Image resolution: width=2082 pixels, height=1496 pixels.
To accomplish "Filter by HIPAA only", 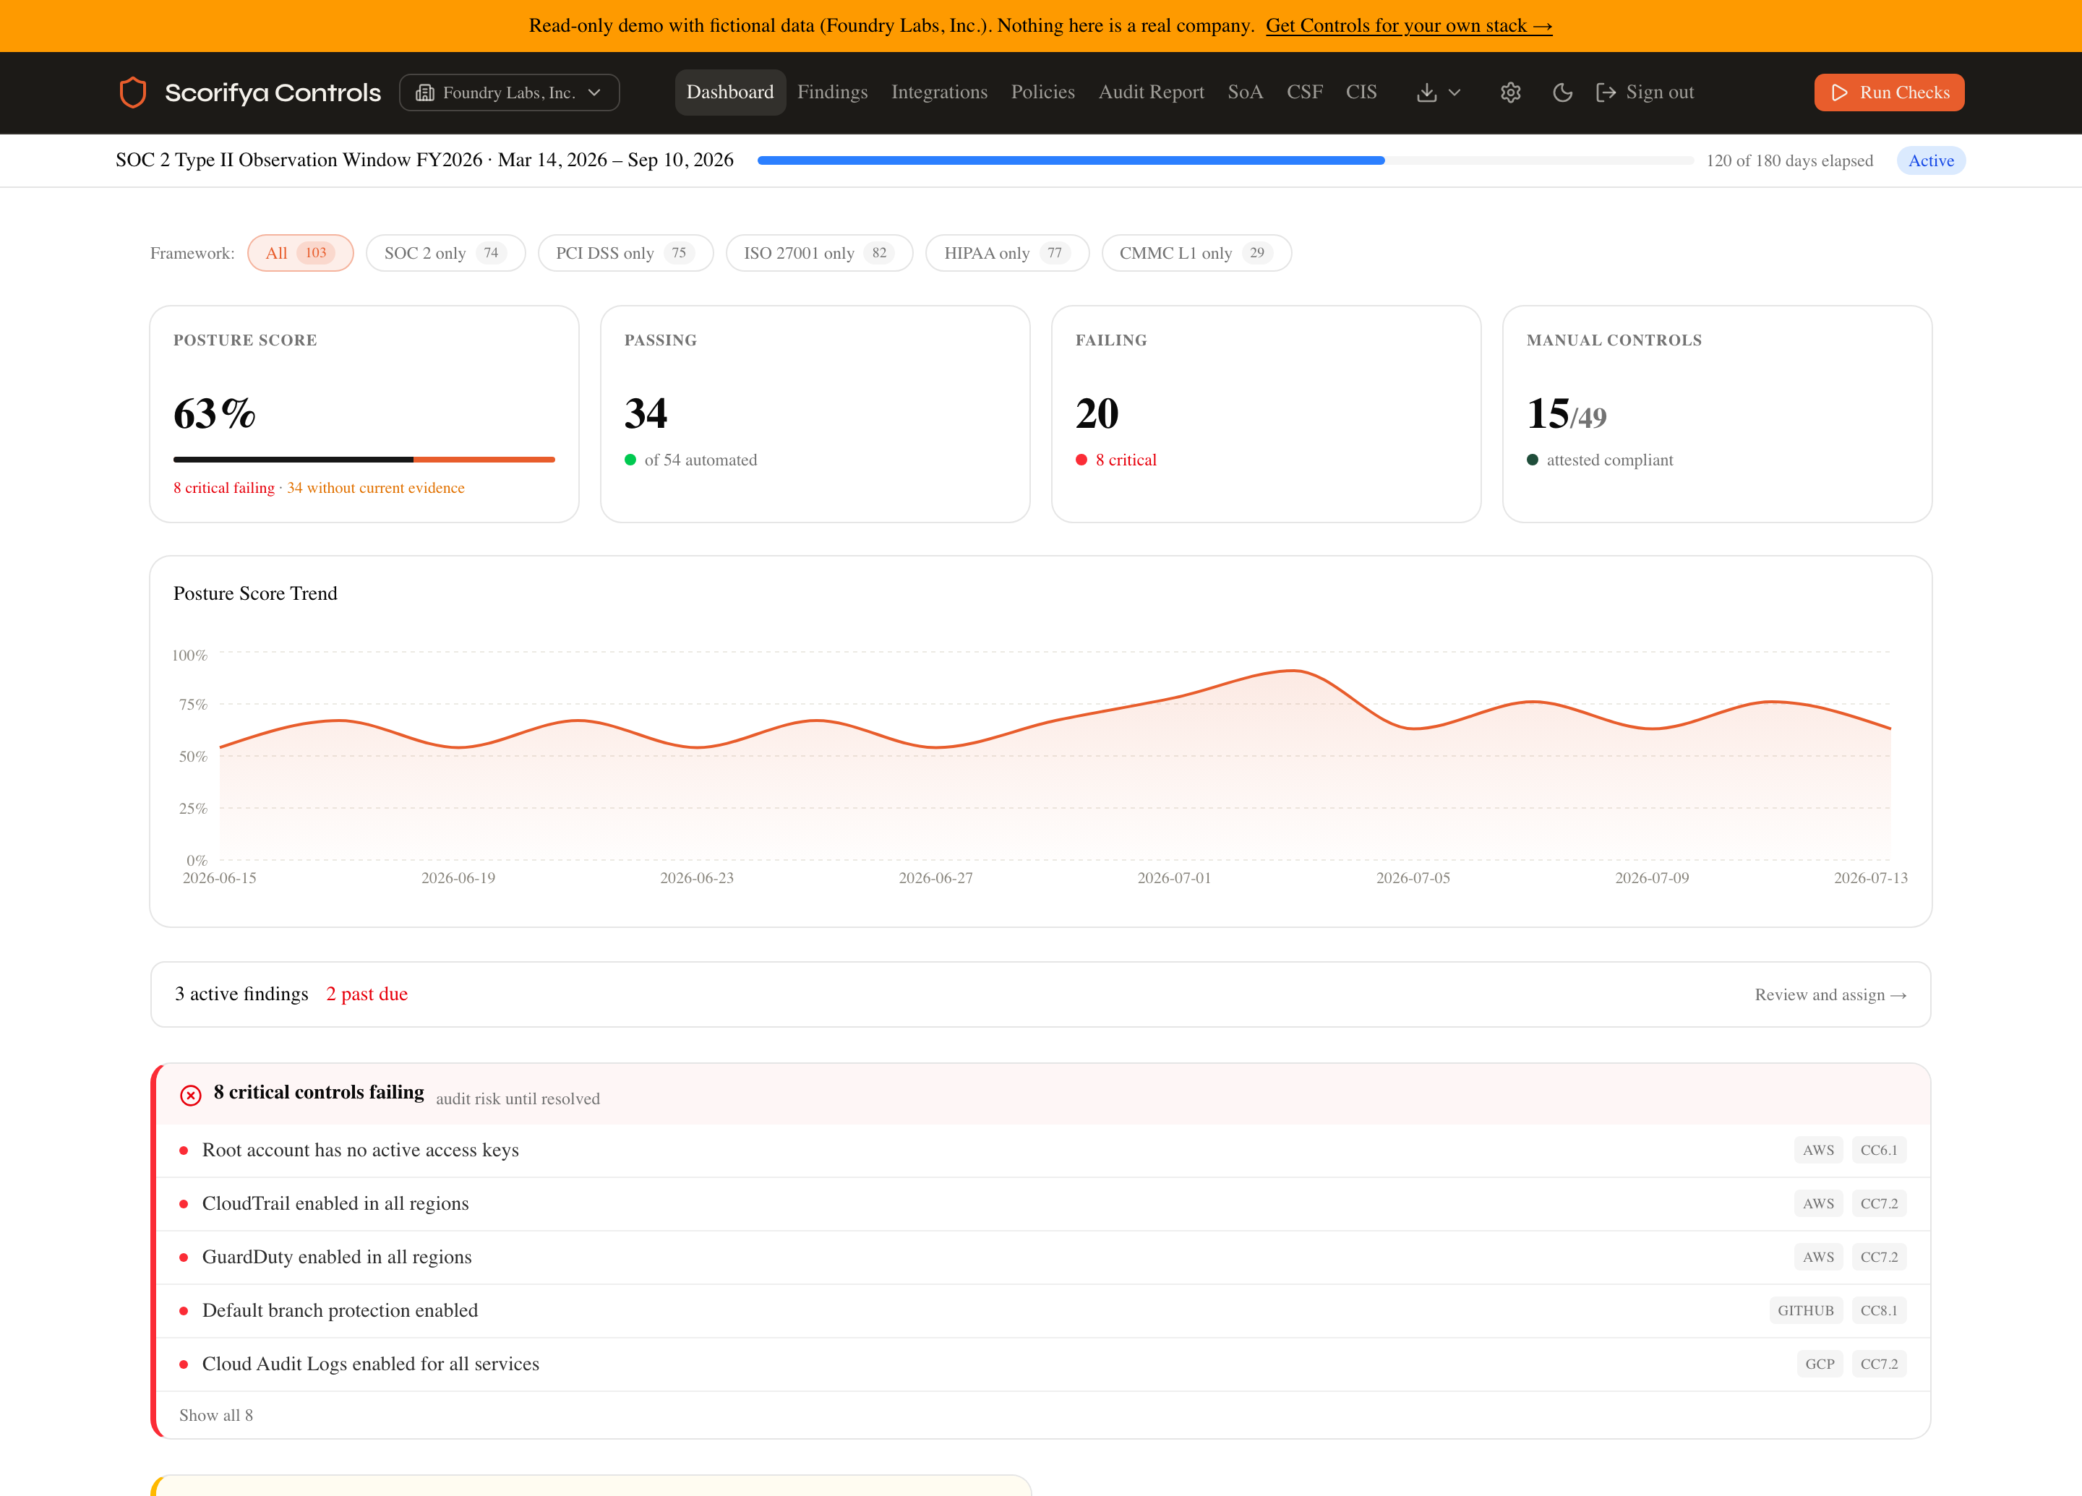I will click(x=1007, y=254).
